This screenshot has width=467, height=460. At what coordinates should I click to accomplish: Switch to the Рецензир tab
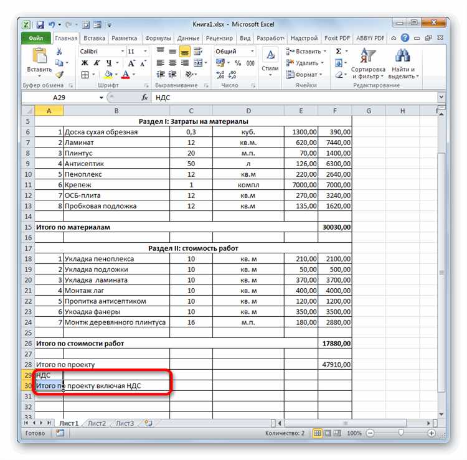tap(219, 38)
